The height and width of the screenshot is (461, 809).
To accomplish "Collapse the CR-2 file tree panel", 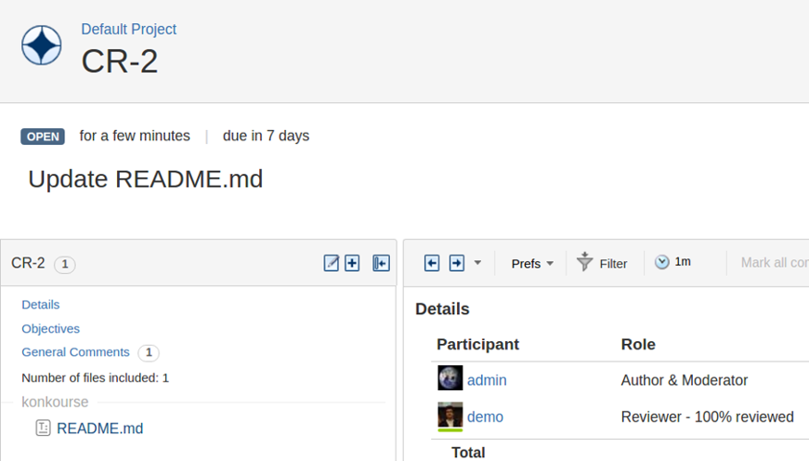I will coord(381,263).
